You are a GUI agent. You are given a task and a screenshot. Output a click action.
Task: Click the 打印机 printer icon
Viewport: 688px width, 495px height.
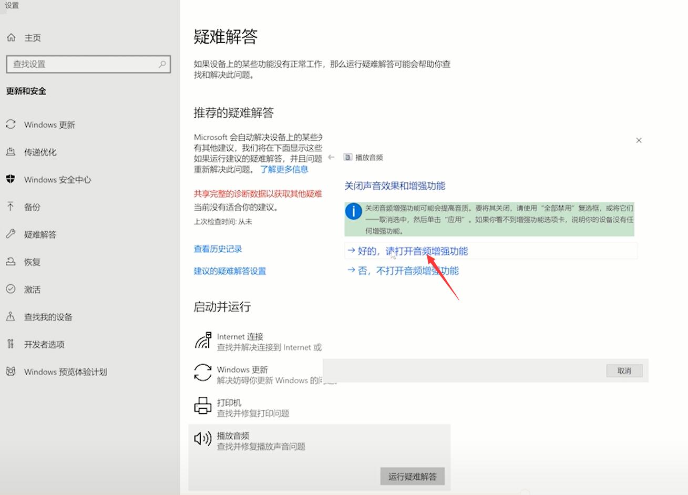[x=203, y=406]
